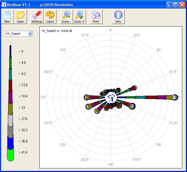Click the 315° direction label
Viewport: 187px width, 172px height.
63,50
